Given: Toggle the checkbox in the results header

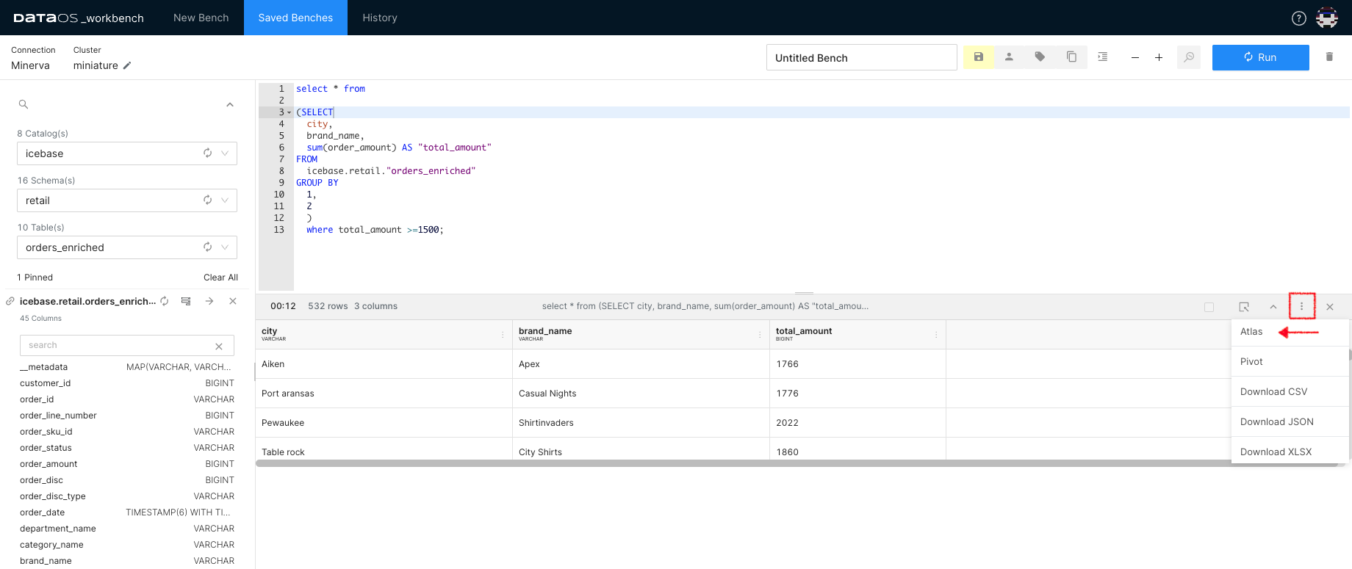Looking at the screenshot, I should pyautogui.click(x=1209, y=307).
